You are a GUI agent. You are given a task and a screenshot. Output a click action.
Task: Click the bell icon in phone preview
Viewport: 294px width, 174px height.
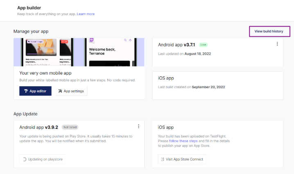pyautogui.click(x=131, y=41)
